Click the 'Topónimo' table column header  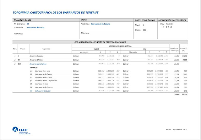tap(46, 49)
